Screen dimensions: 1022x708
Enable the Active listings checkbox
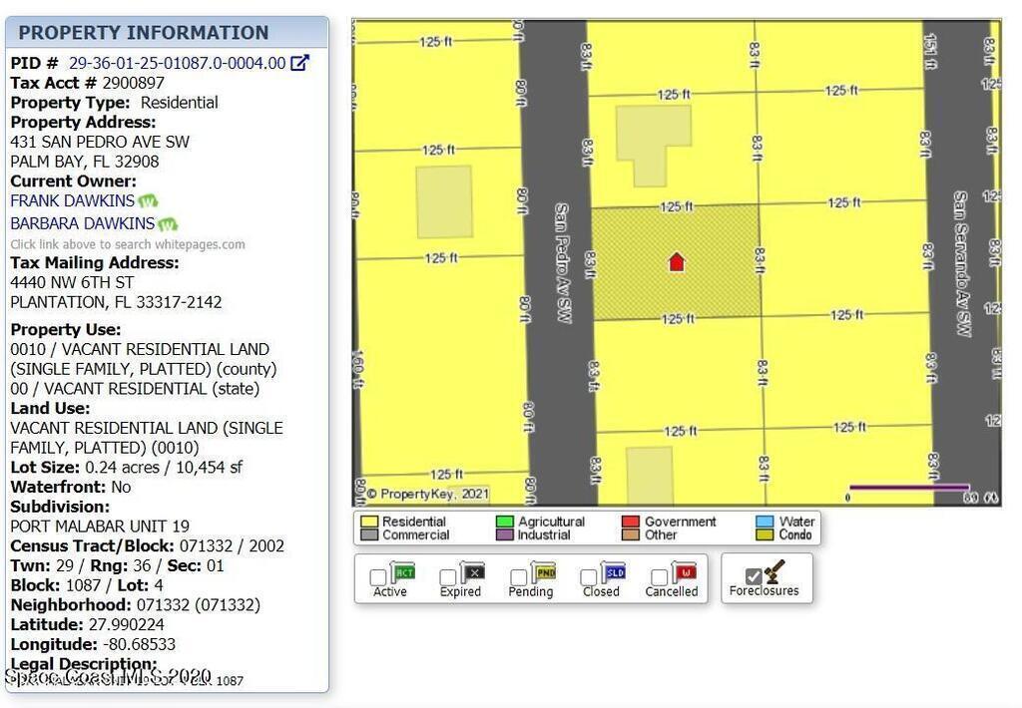click(378, 577)
